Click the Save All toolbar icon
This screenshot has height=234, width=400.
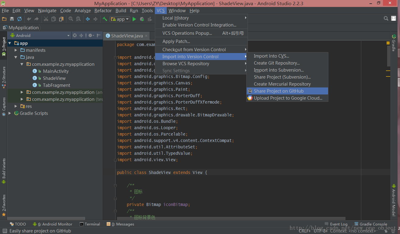pyautogui.click(x=12, y=19)
